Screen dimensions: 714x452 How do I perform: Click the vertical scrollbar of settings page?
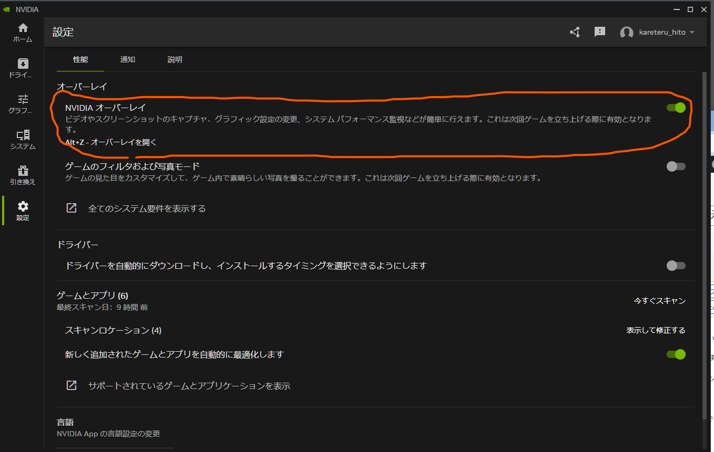pos(704,246)
